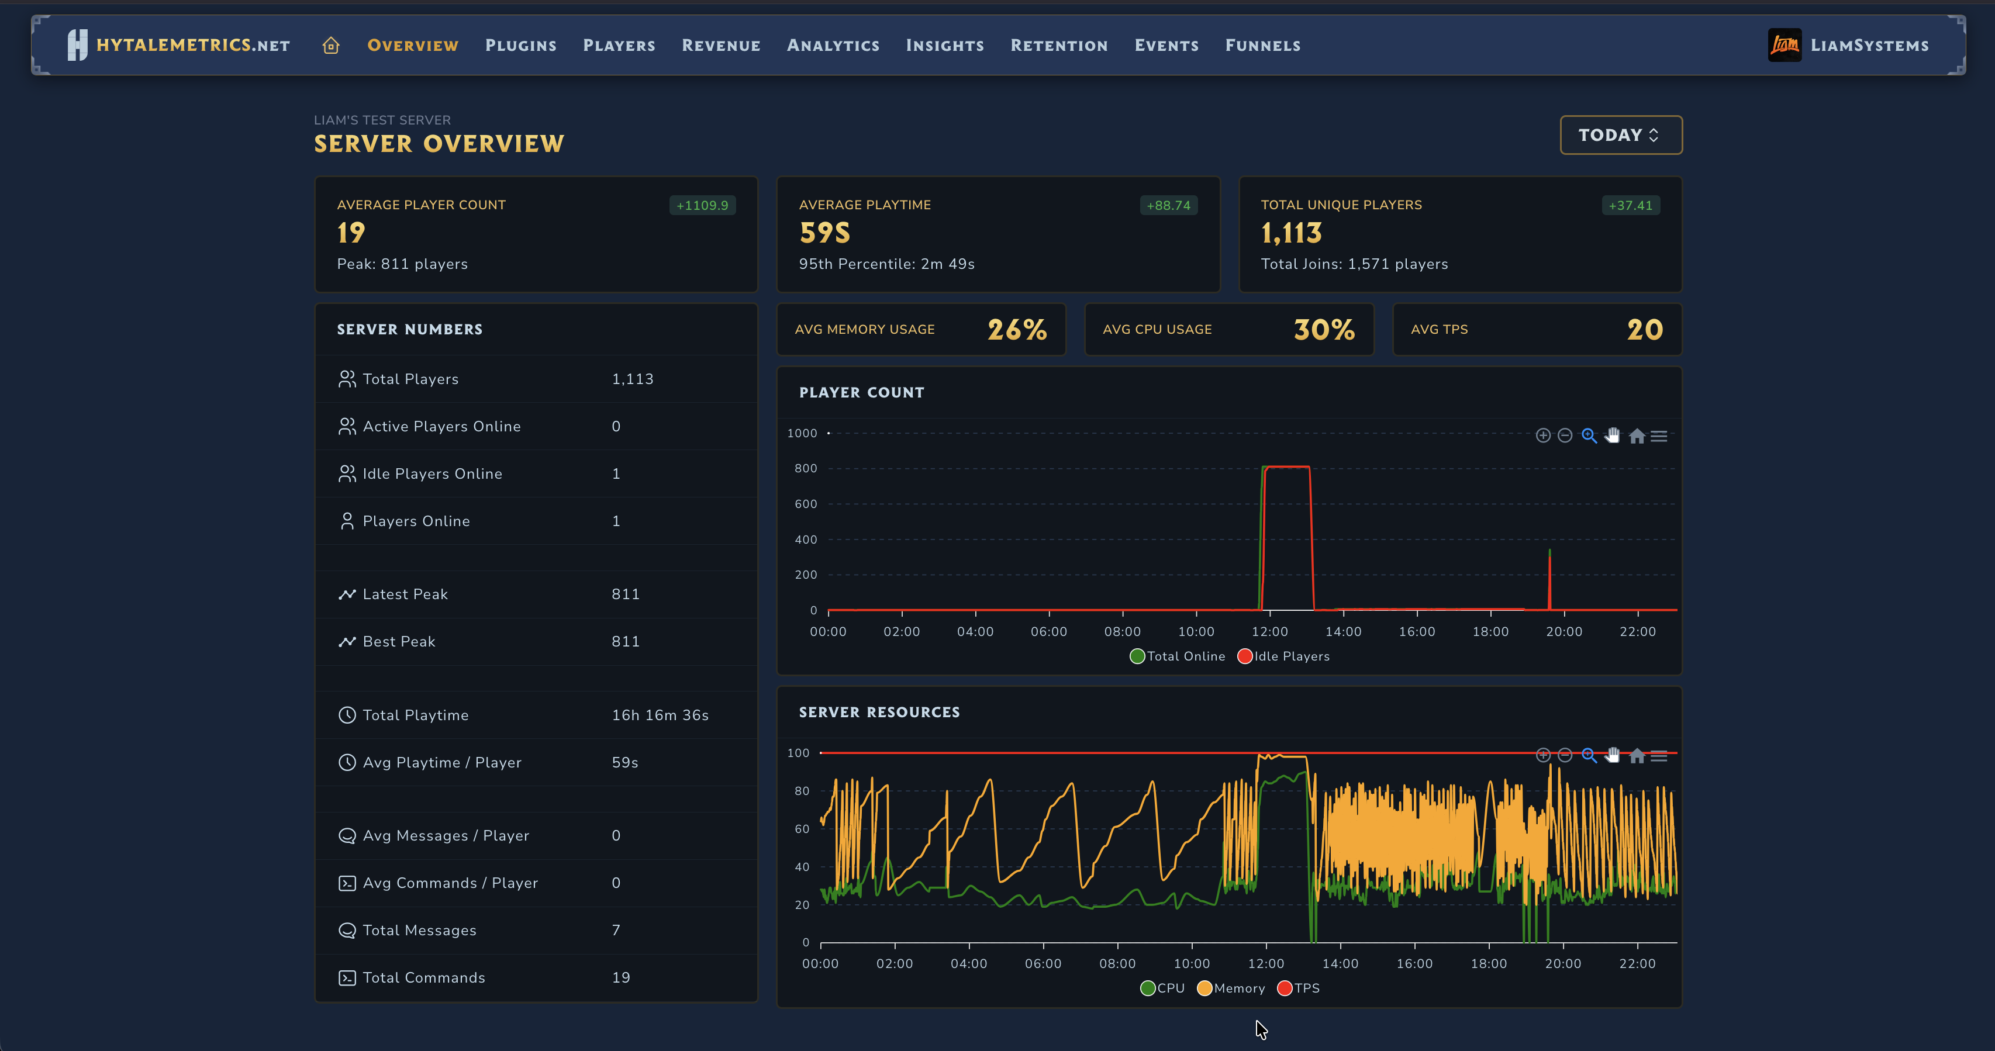Go to the Plugins tab
1995x1051 pixels.
(x=520, y=46)
